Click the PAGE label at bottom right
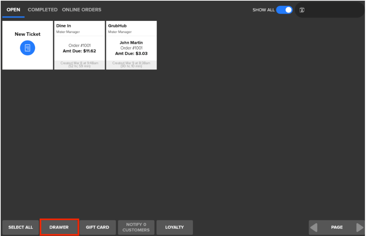Image resolution: width=366 pixels, height=236 pixels. coord(337,227)
